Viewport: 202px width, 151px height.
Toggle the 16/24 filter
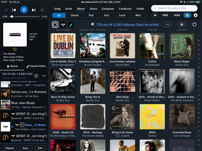tap(177, 15)
